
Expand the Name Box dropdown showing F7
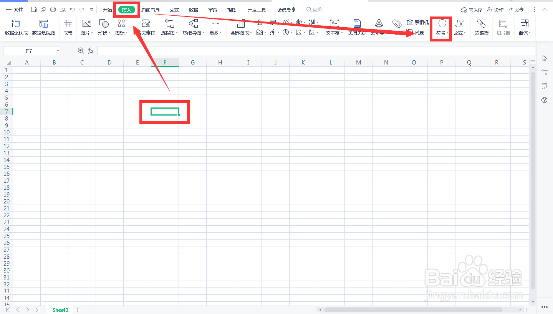click(58, 51)
